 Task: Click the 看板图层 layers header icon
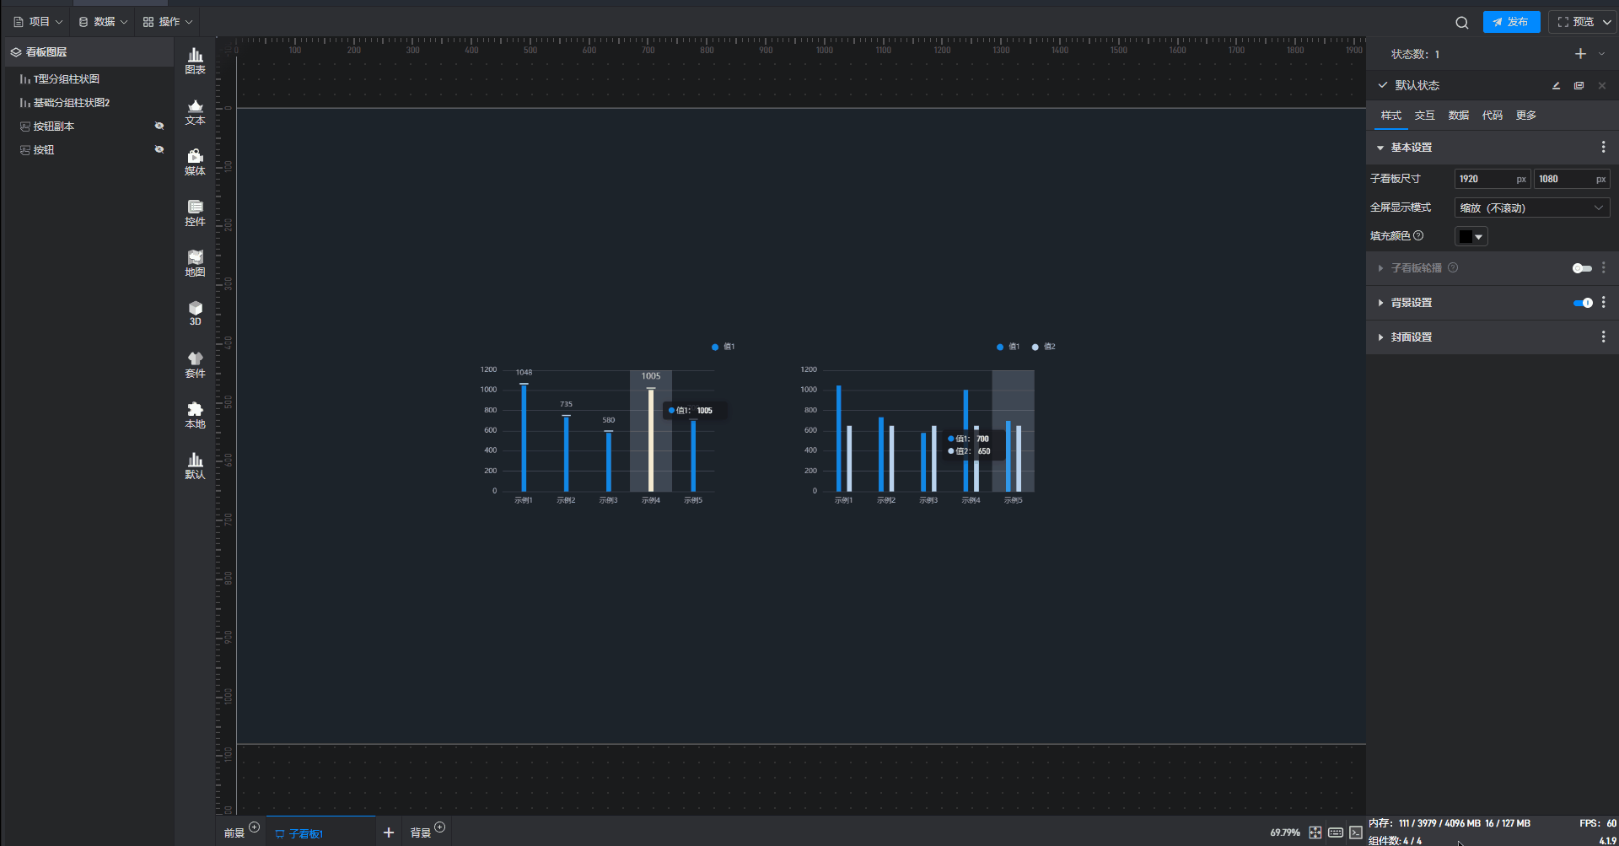[x=15, y=52]
